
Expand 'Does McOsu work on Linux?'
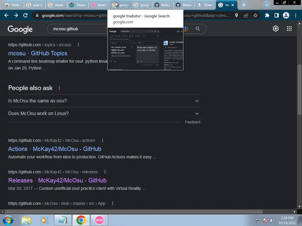click(x=104, y=113)
